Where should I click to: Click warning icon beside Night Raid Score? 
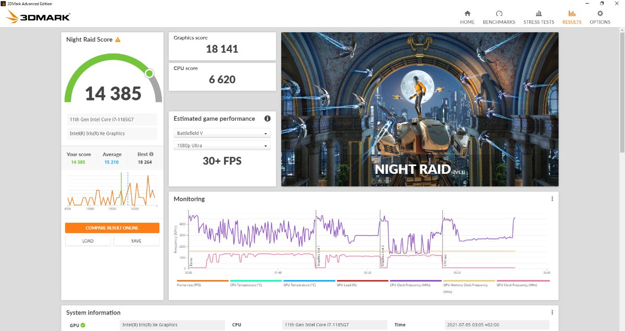pos(118,40)
